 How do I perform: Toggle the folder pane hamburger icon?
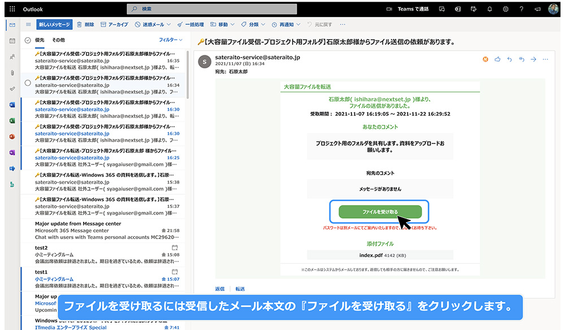click(x=28, y=24)
